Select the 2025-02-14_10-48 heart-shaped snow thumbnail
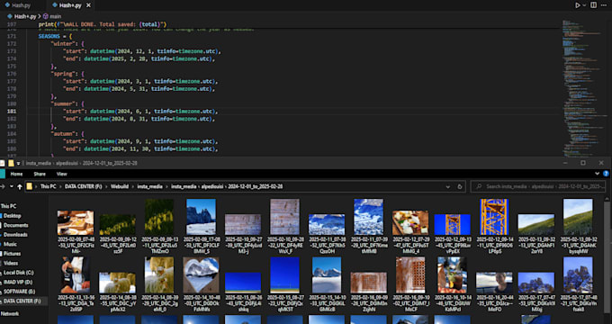 pyautogui.click(x=201, y=275)
